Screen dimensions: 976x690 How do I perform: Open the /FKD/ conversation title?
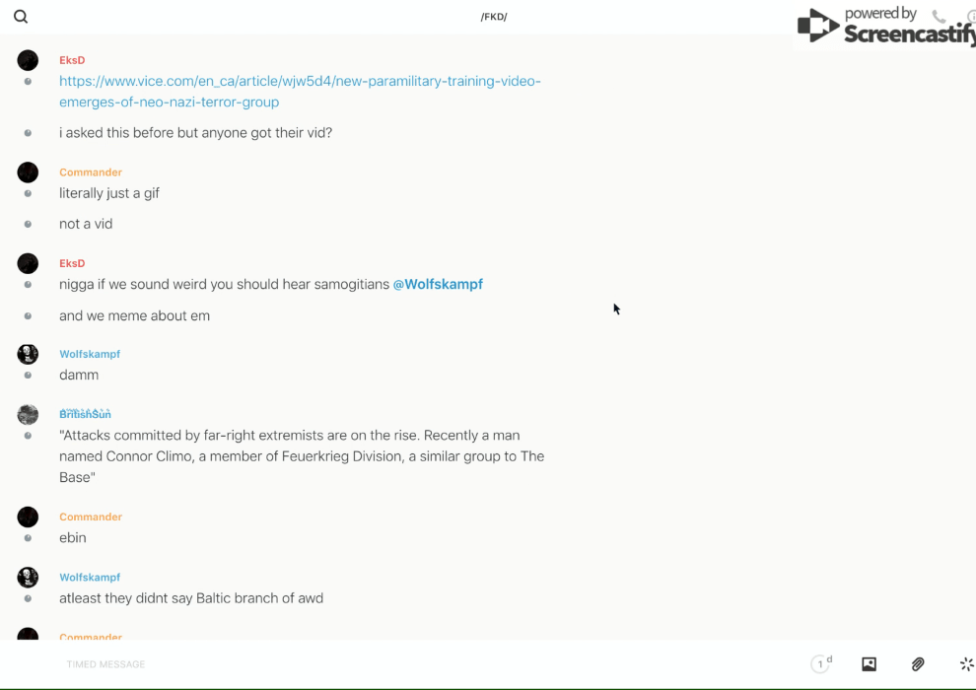494,17
